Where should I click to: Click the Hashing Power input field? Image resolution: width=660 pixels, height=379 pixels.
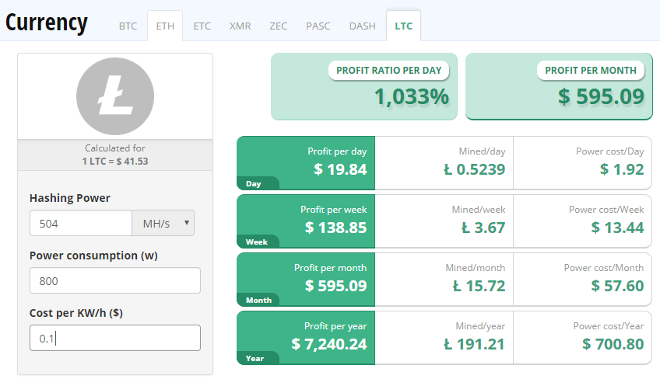coord(80,223)
